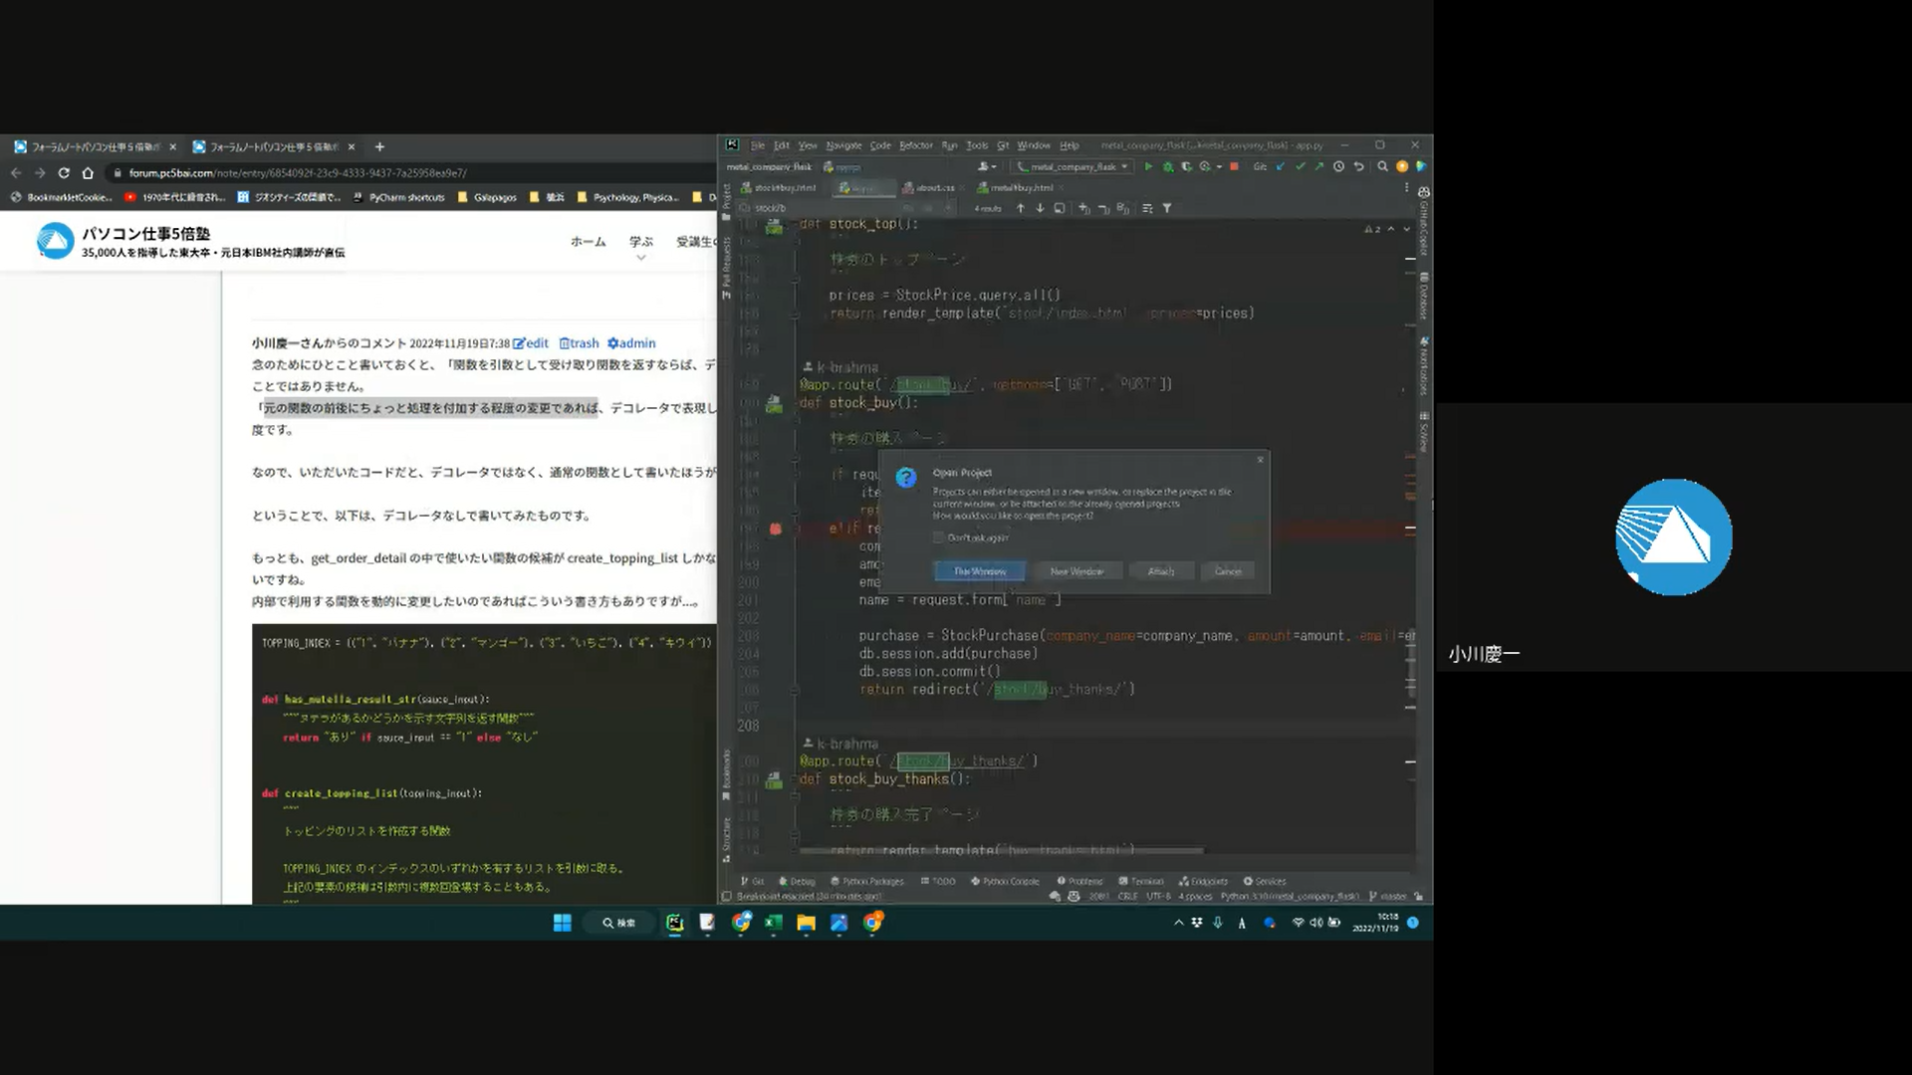Click the find filter funnel icon

[x=1167, y=209]
